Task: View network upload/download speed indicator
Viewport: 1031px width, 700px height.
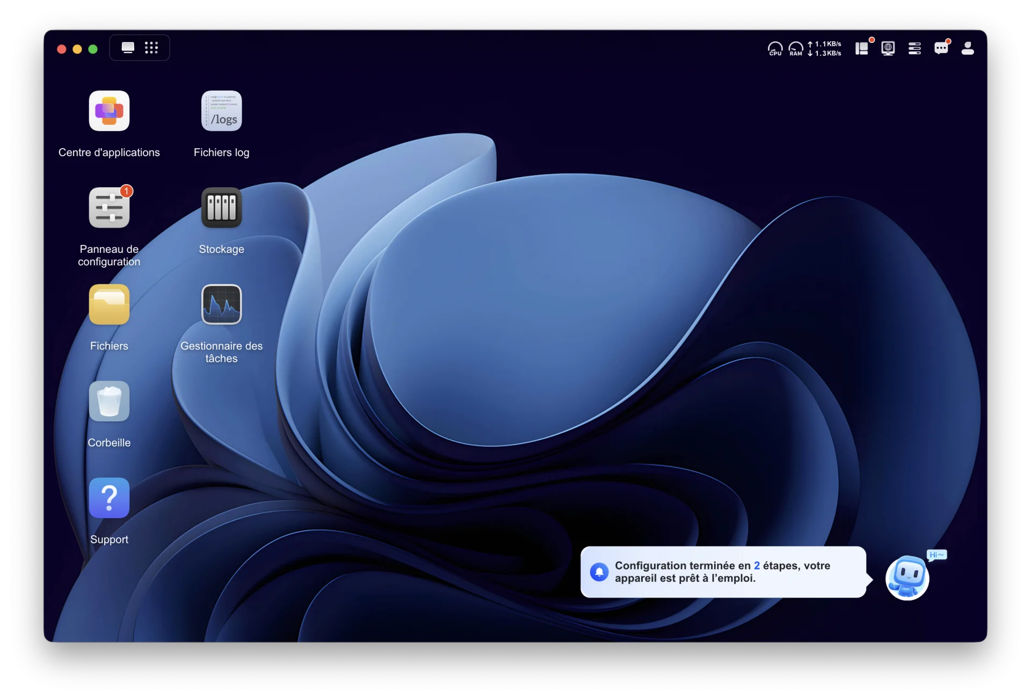Action: 825,48
